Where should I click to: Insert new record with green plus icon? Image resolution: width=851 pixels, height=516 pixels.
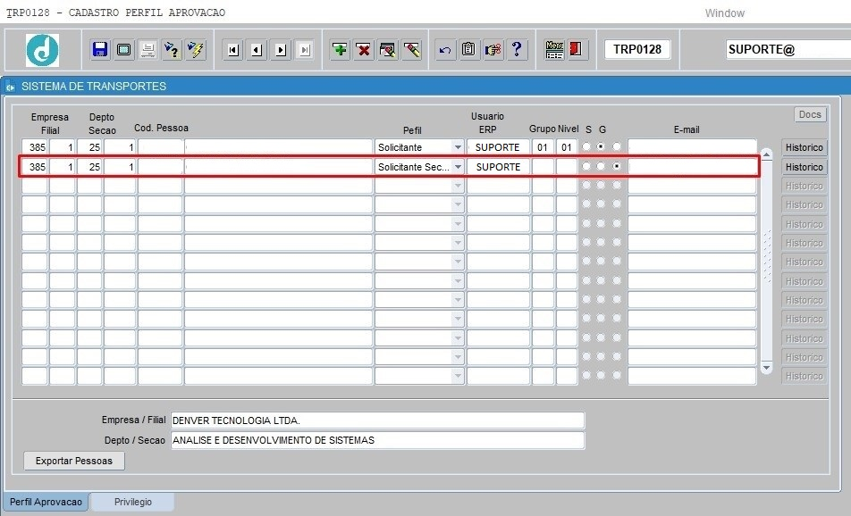[x=341, y=50]
